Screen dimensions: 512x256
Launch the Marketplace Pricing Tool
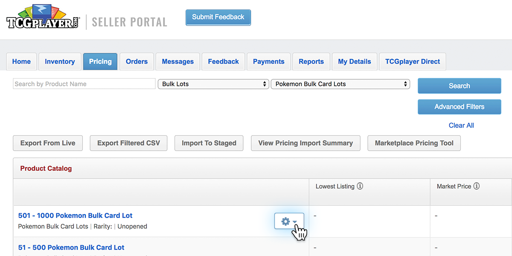pyautogui.click(x=414, y=143)
